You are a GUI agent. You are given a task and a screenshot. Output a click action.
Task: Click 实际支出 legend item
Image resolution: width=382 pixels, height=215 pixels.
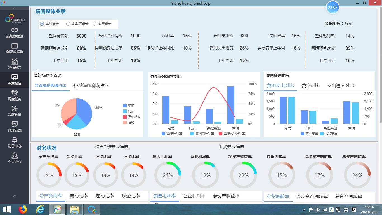[x=309, y=134]
